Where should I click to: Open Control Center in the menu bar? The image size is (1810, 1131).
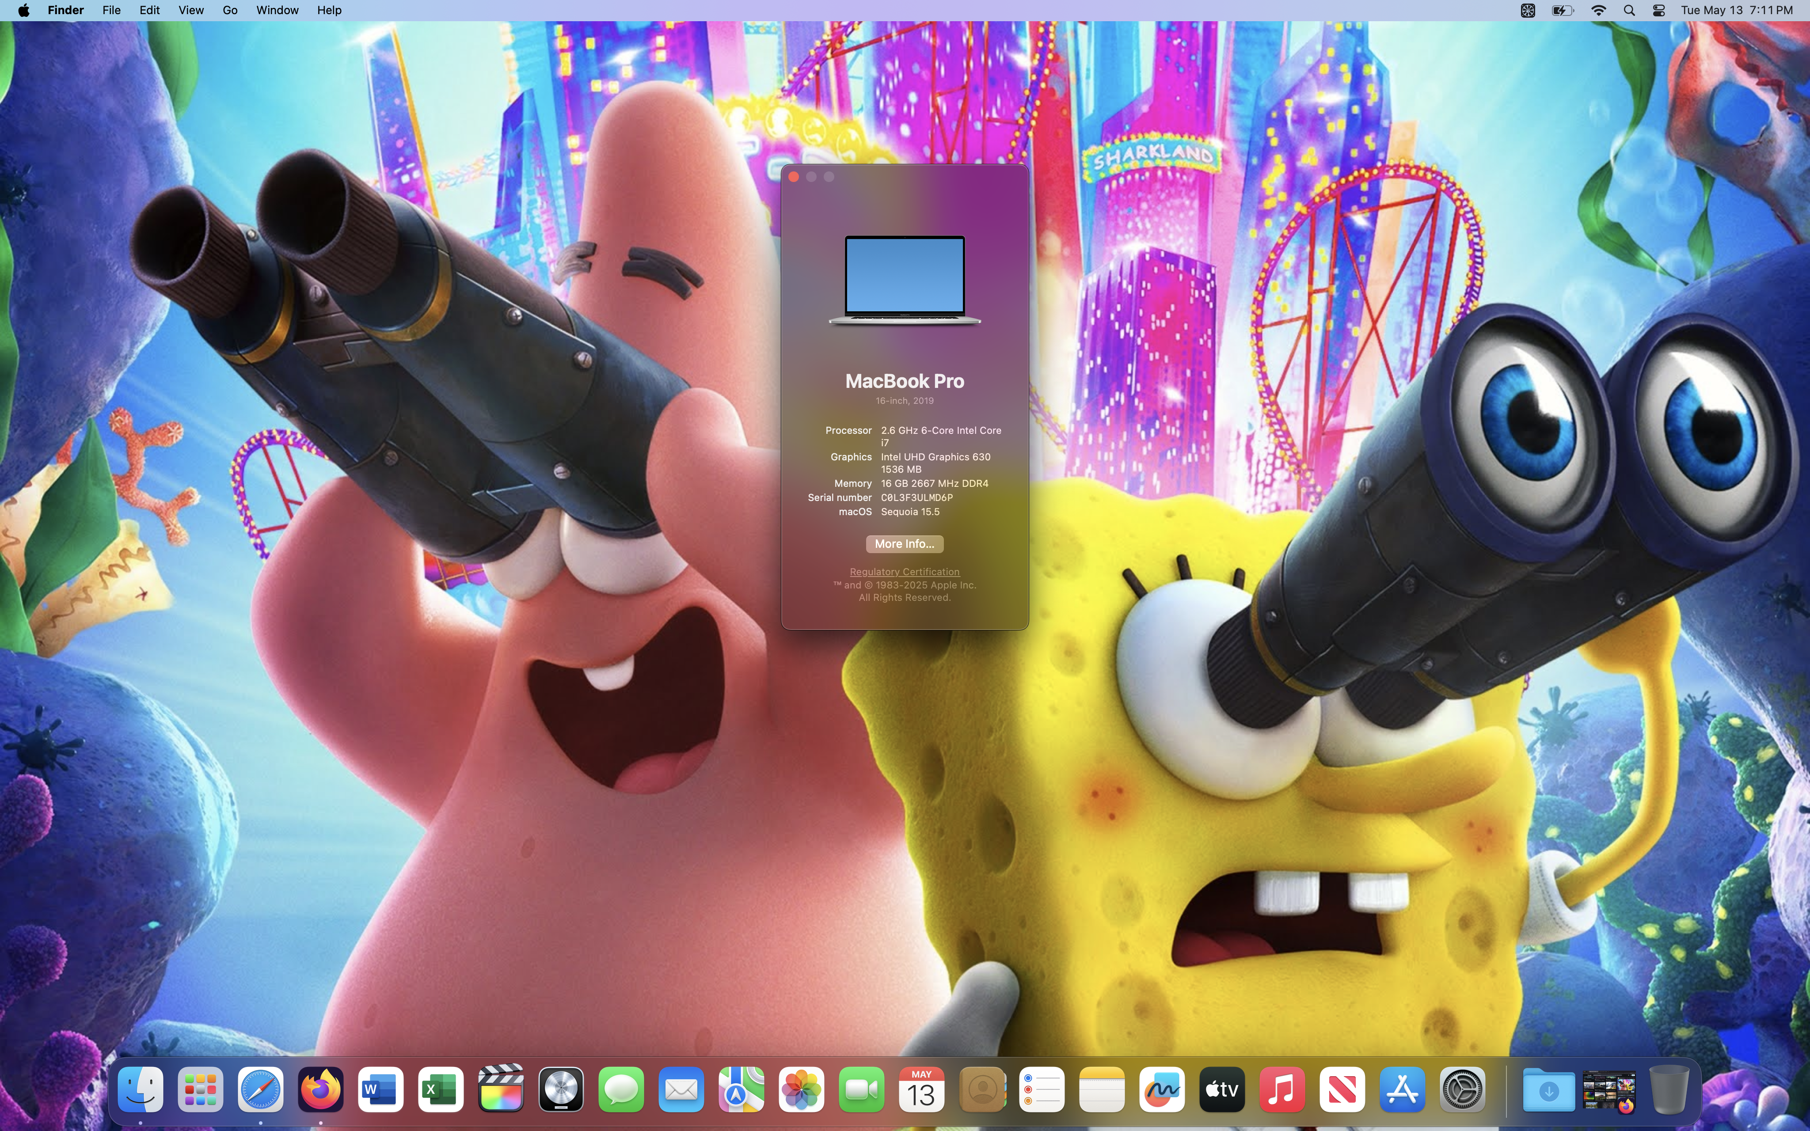coord(1659,11)
